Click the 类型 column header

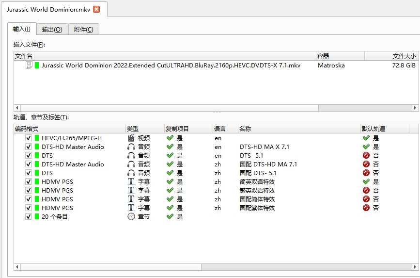(145, 129)
